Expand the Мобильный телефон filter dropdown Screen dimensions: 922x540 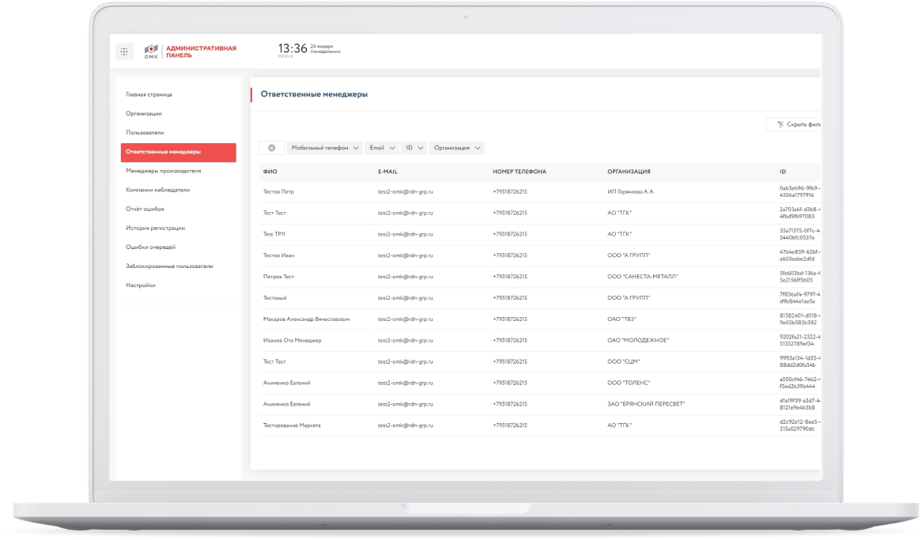coord(324,148)
